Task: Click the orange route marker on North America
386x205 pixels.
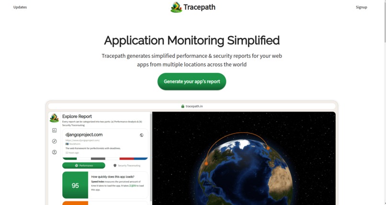Action: [206, 163]
